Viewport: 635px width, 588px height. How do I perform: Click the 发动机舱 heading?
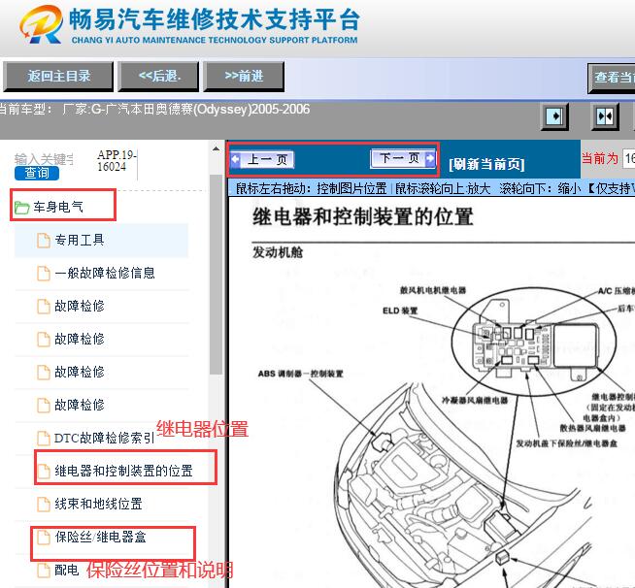pos(278,252)
